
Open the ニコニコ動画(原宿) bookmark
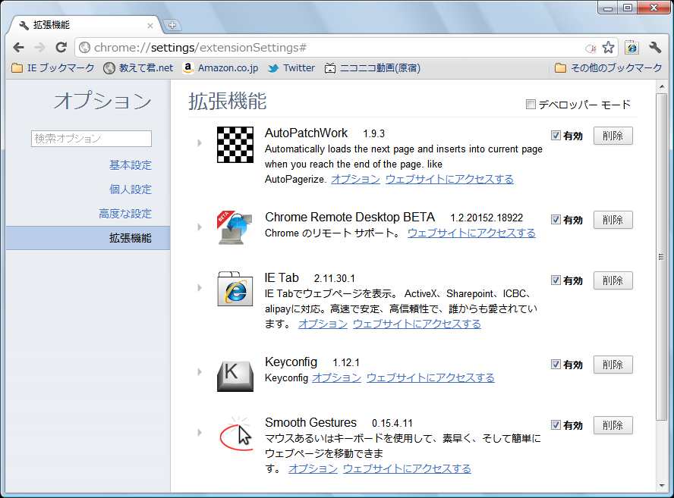373,67
